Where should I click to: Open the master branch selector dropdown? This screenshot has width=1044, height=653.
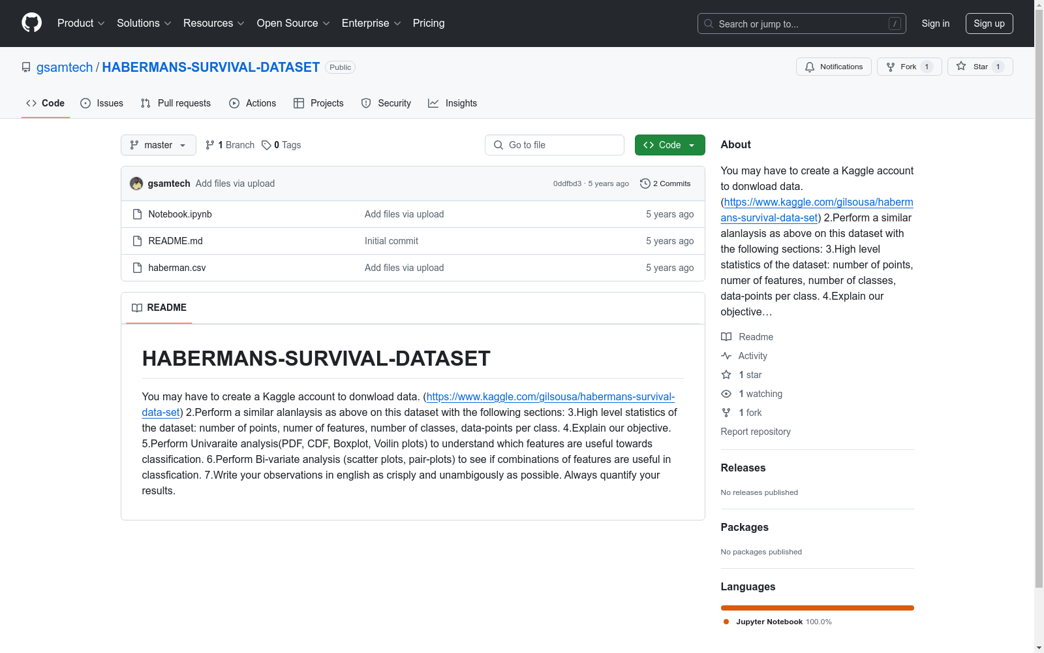tap(159, 145)
